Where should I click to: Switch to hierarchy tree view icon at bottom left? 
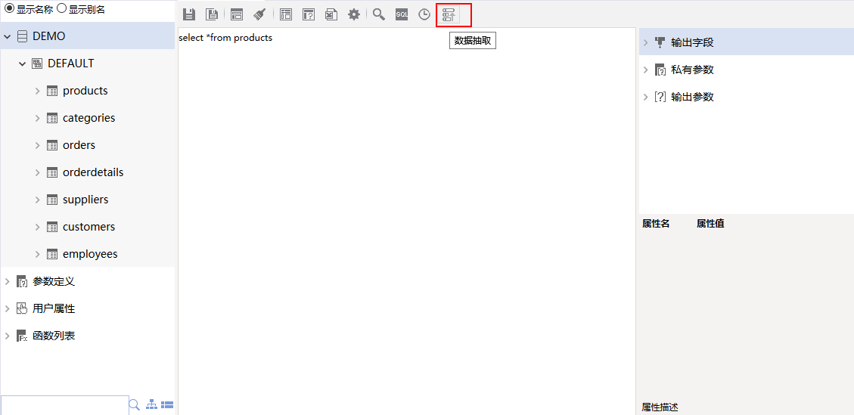152,404
